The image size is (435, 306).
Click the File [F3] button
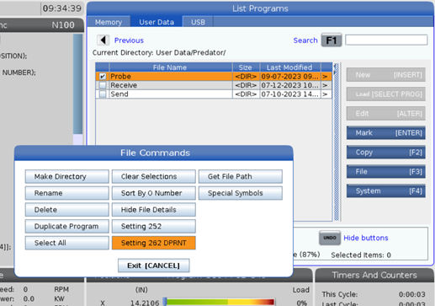pos(386,171)
